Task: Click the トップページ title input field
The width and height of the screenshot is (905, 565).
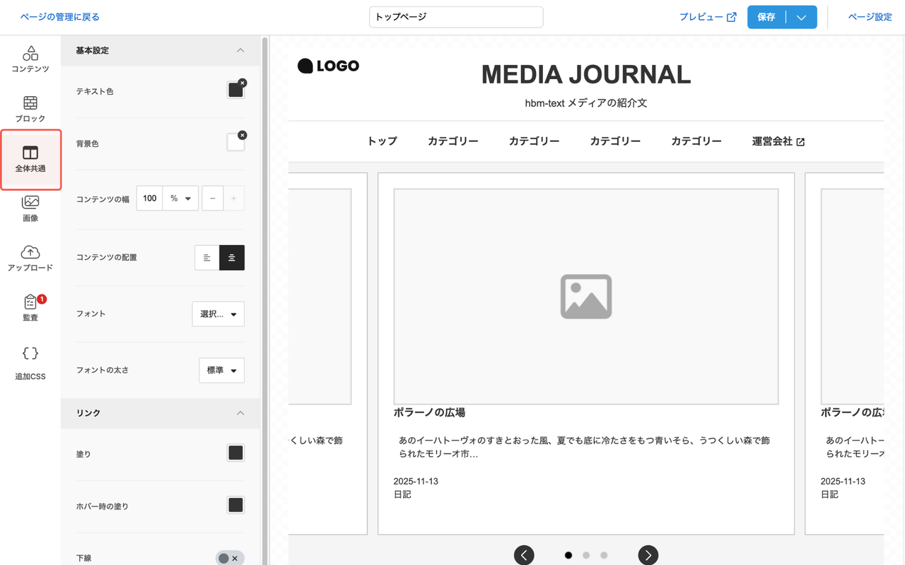Action: [455, 17]
